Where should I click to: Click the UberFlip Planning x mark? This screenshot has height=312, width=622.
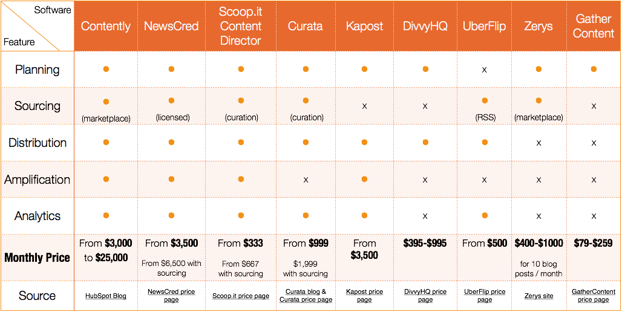[x=485, y=70]
